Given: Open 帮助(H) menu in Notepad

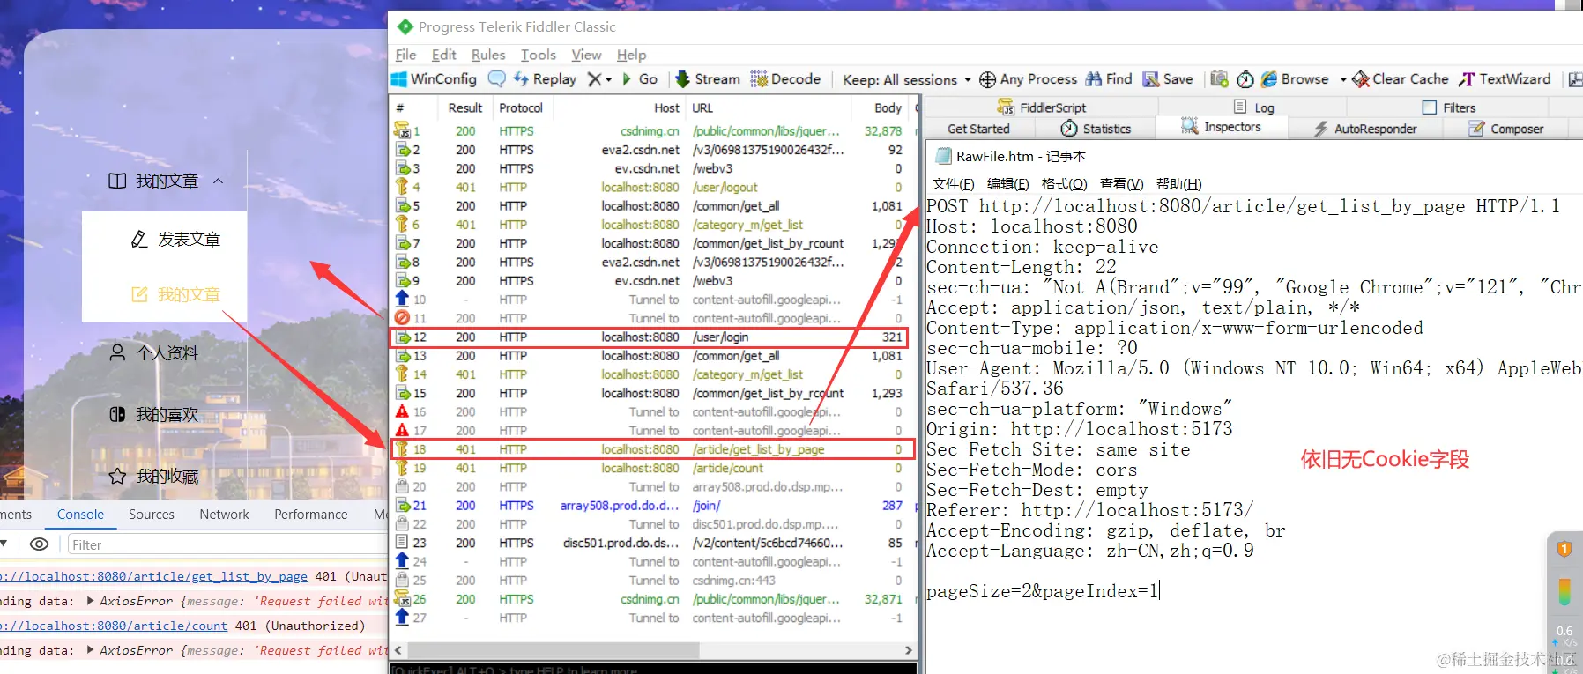Looking at the screenshot, I should pos(1178,184).
